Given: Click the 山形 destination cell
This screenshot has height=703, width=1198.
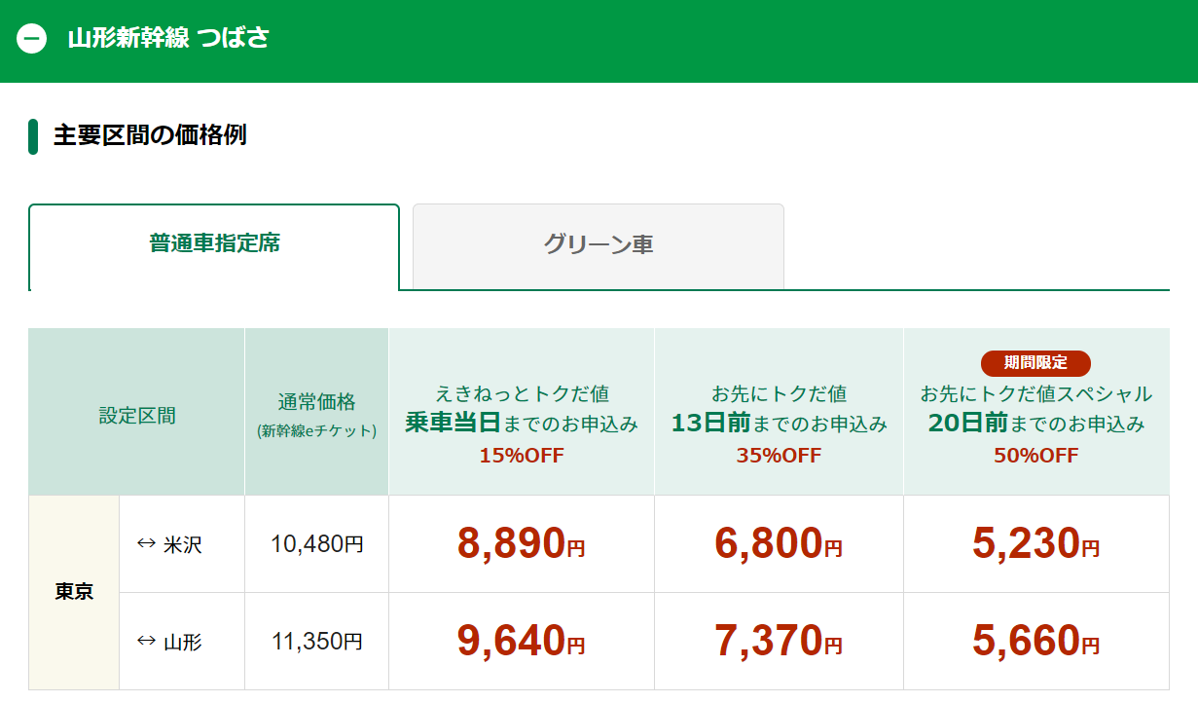Looking at the screenshot, I should [182, 642].
